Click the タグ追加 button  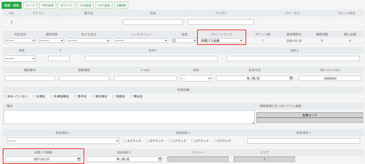(104, 5)
